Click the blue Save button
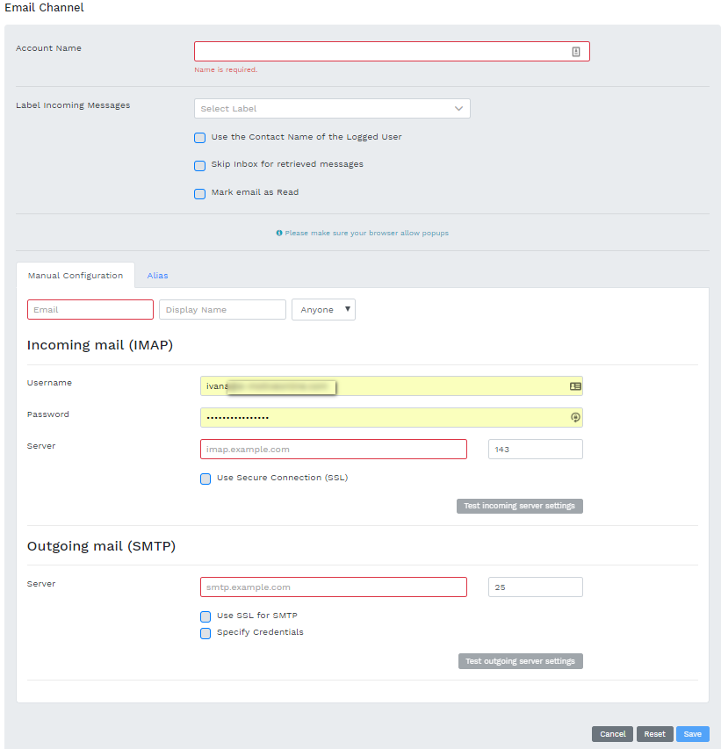This screenshot has width=721, height=749. click(x=692, y=734)
